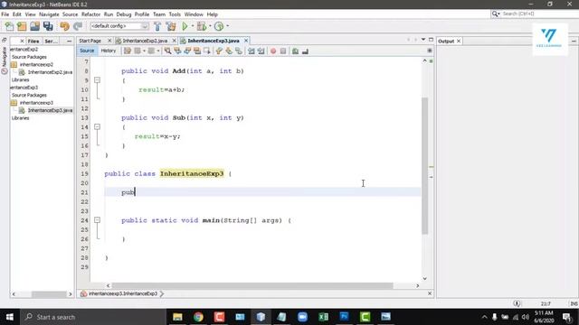
Task: Open the Refactor menu
Action: click(x=90, y=14)
